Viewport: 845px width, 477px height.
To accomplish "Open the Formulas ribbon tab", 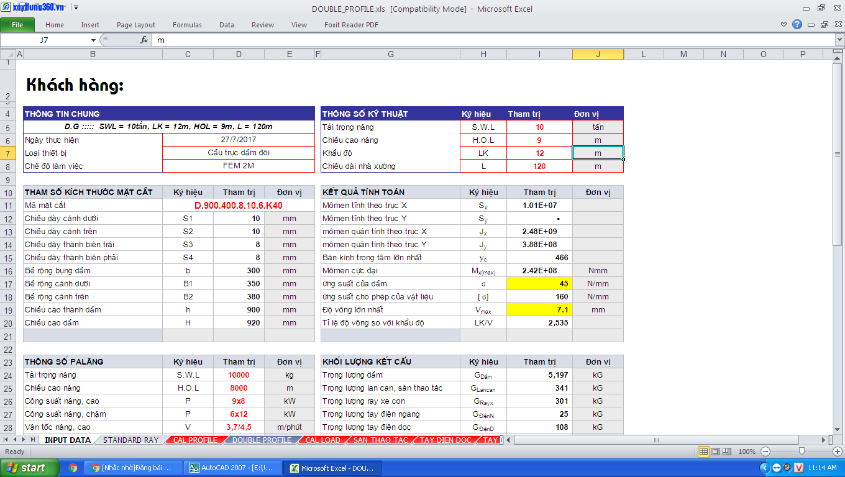I will pyautogui.click(x=187, y=25).
